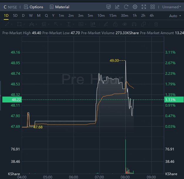Select the text annotation tool

pyautogui.click(x=69, y=24)
